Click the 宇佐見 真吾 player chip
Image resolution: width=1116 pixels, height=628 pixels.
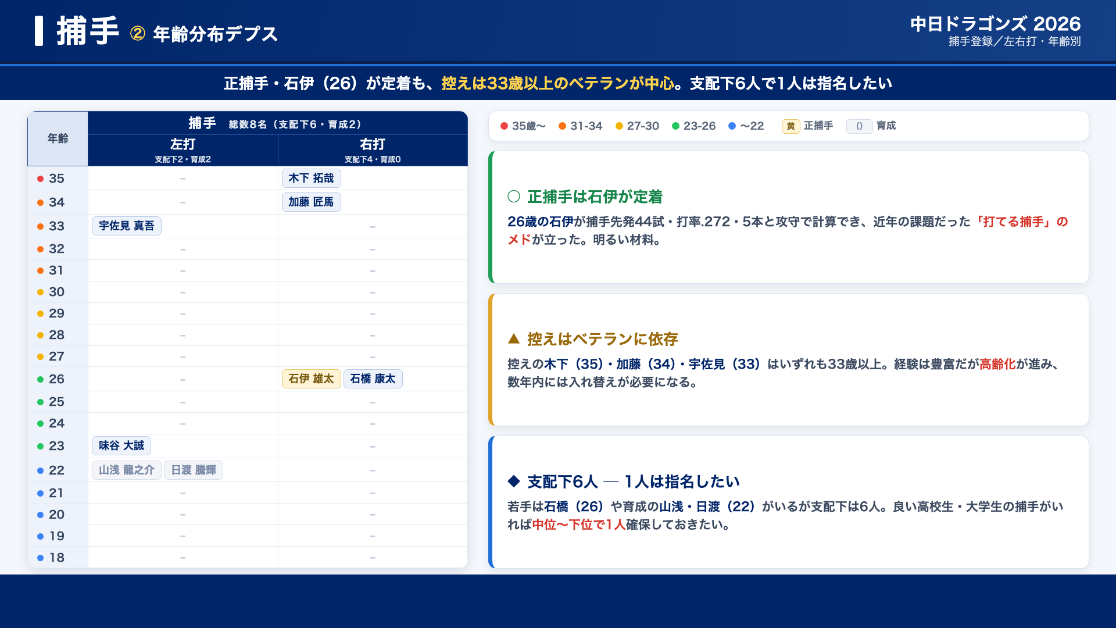[x=127, y=226]
